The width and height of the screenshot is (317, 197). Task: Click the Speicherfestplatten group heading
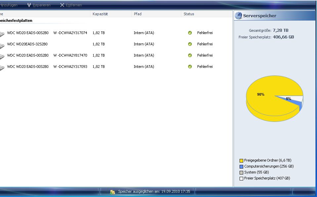[16, 21]
